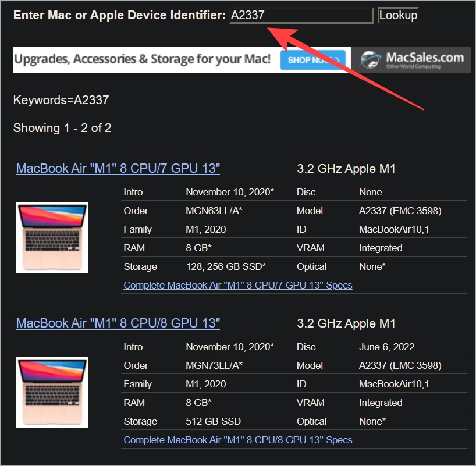The image size is (476, 466).
Task: Click the MacSales.com globe logo icon
Action: (368, 59)
